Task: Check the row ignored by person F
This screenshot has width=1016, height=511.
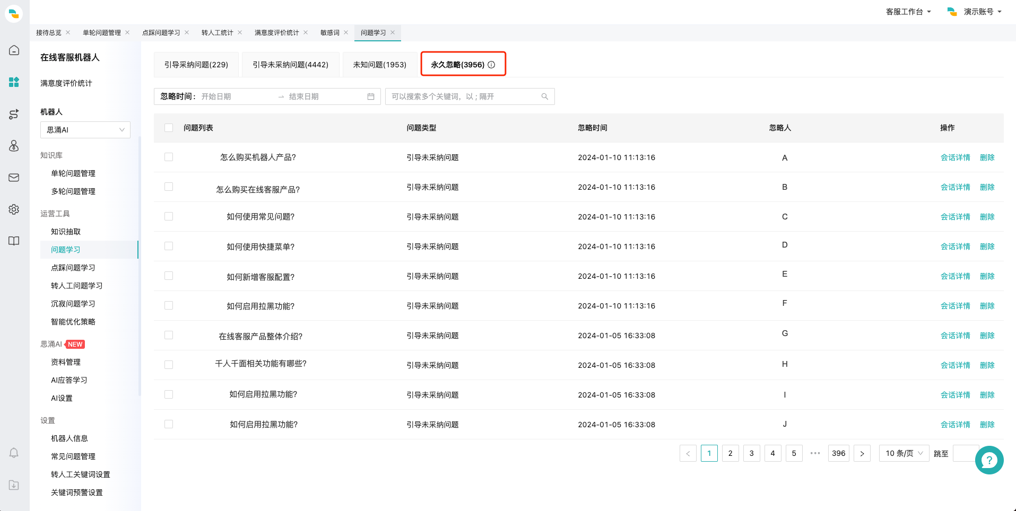Action: pyautogui.click(x=169, y=305)
